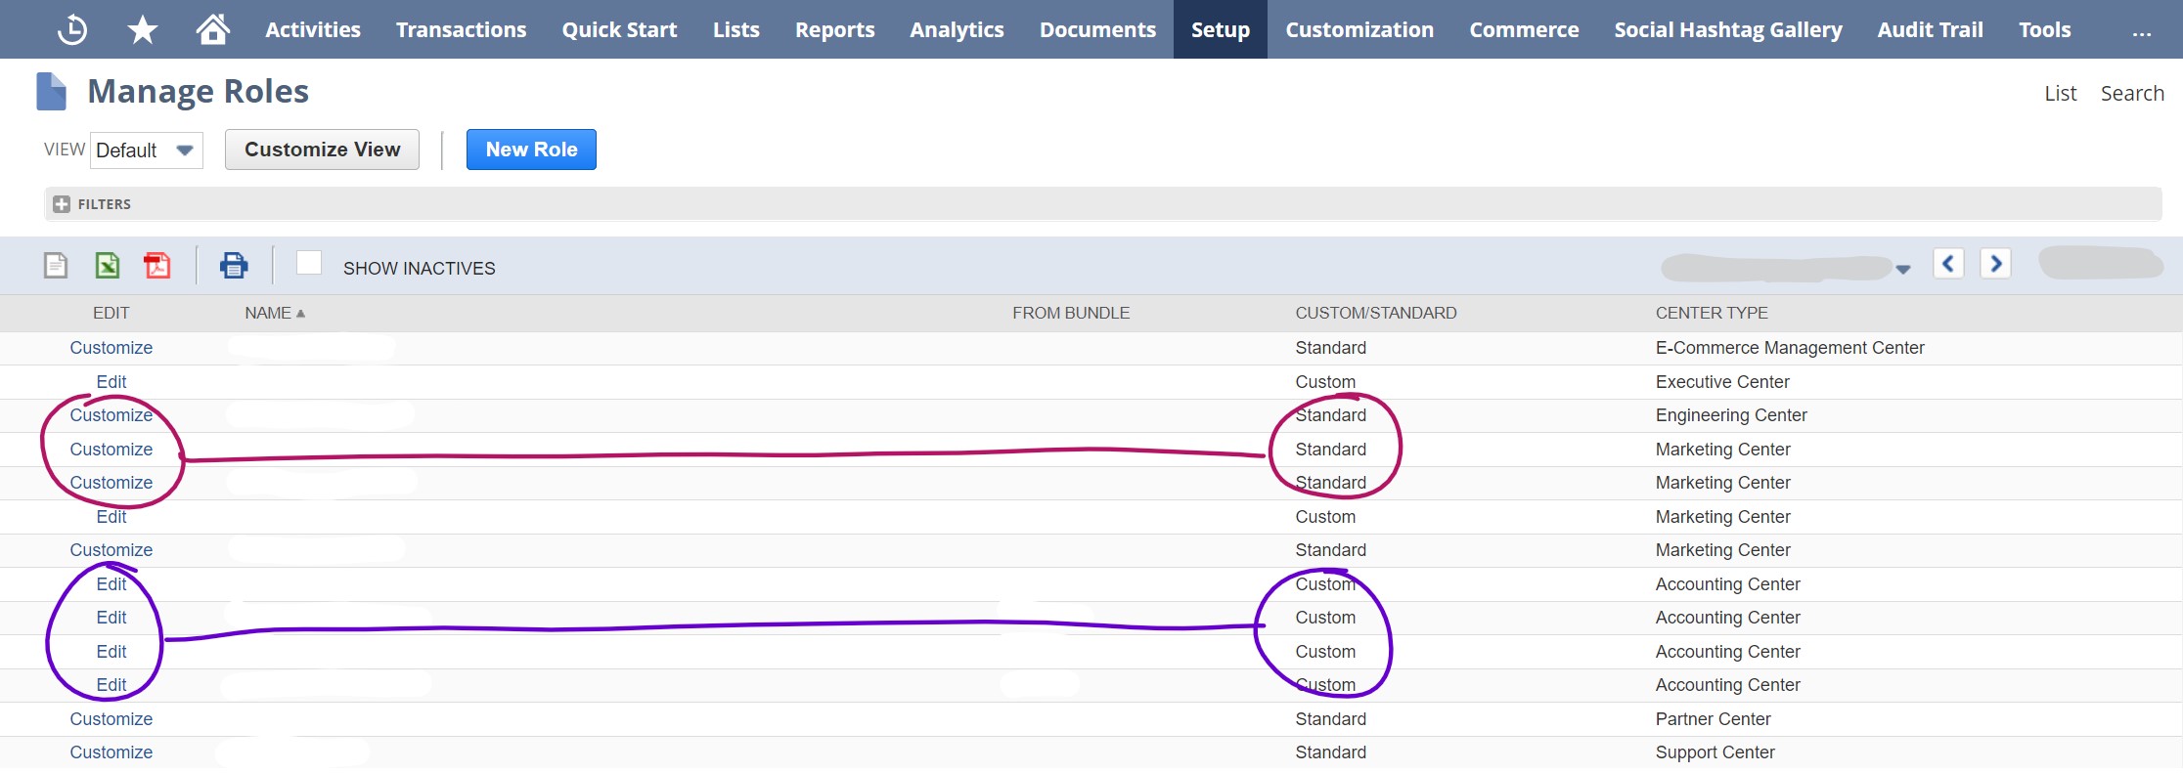Viewport: 2183px width, 773px height.
Task: Open the View Default dropdown
Action: tap(147, 150)
